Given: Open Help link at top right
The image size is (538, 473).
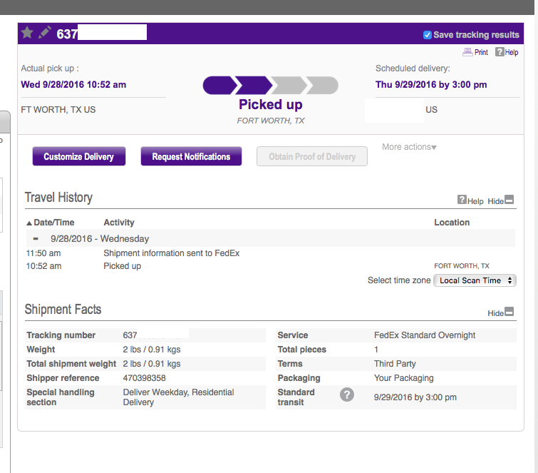Looking at the screenshot, I should [x=507, y=52].
